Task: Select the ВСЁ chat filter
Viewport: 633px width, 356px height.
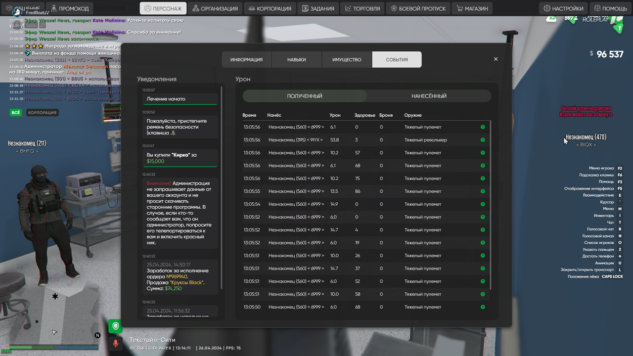Action: pos(16,112)
